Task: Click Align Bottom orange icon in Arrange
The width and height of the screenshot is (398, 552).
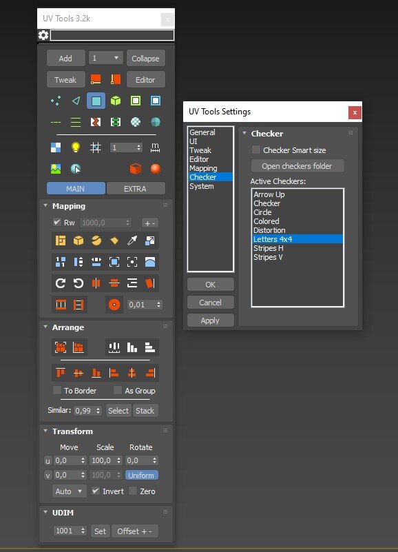Action: (96, 372)
